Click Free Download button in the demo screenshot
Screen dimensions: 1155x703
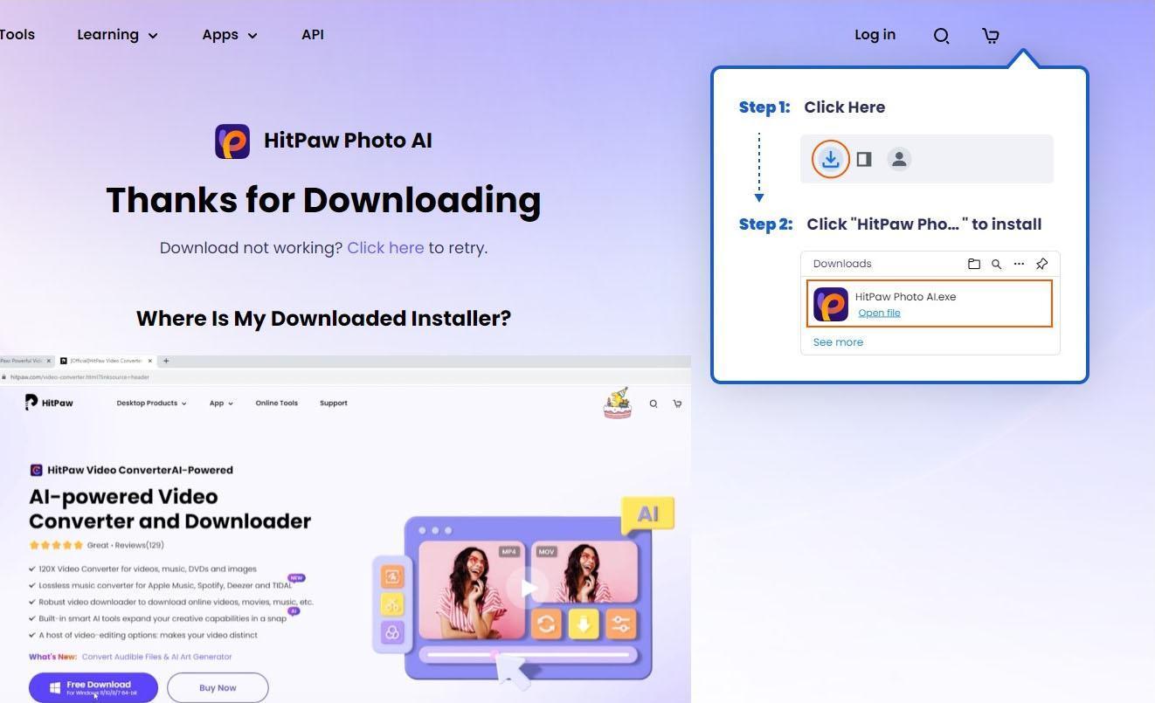[93, 688]
